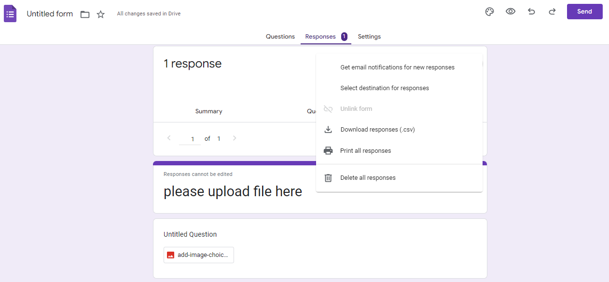Click the download icon for CSV responses
609x282 pixels.
(328, 129)
